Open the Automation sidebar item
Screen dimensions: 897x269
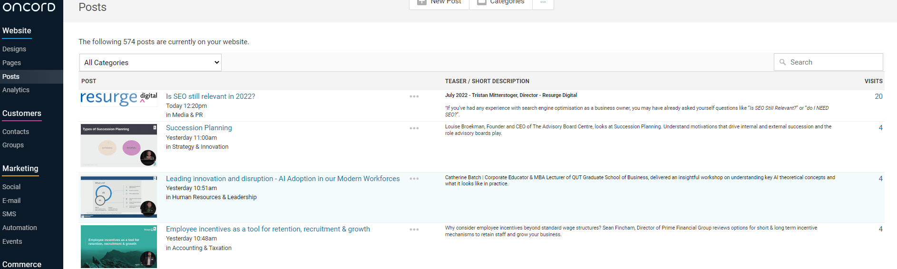pos(19,228)
